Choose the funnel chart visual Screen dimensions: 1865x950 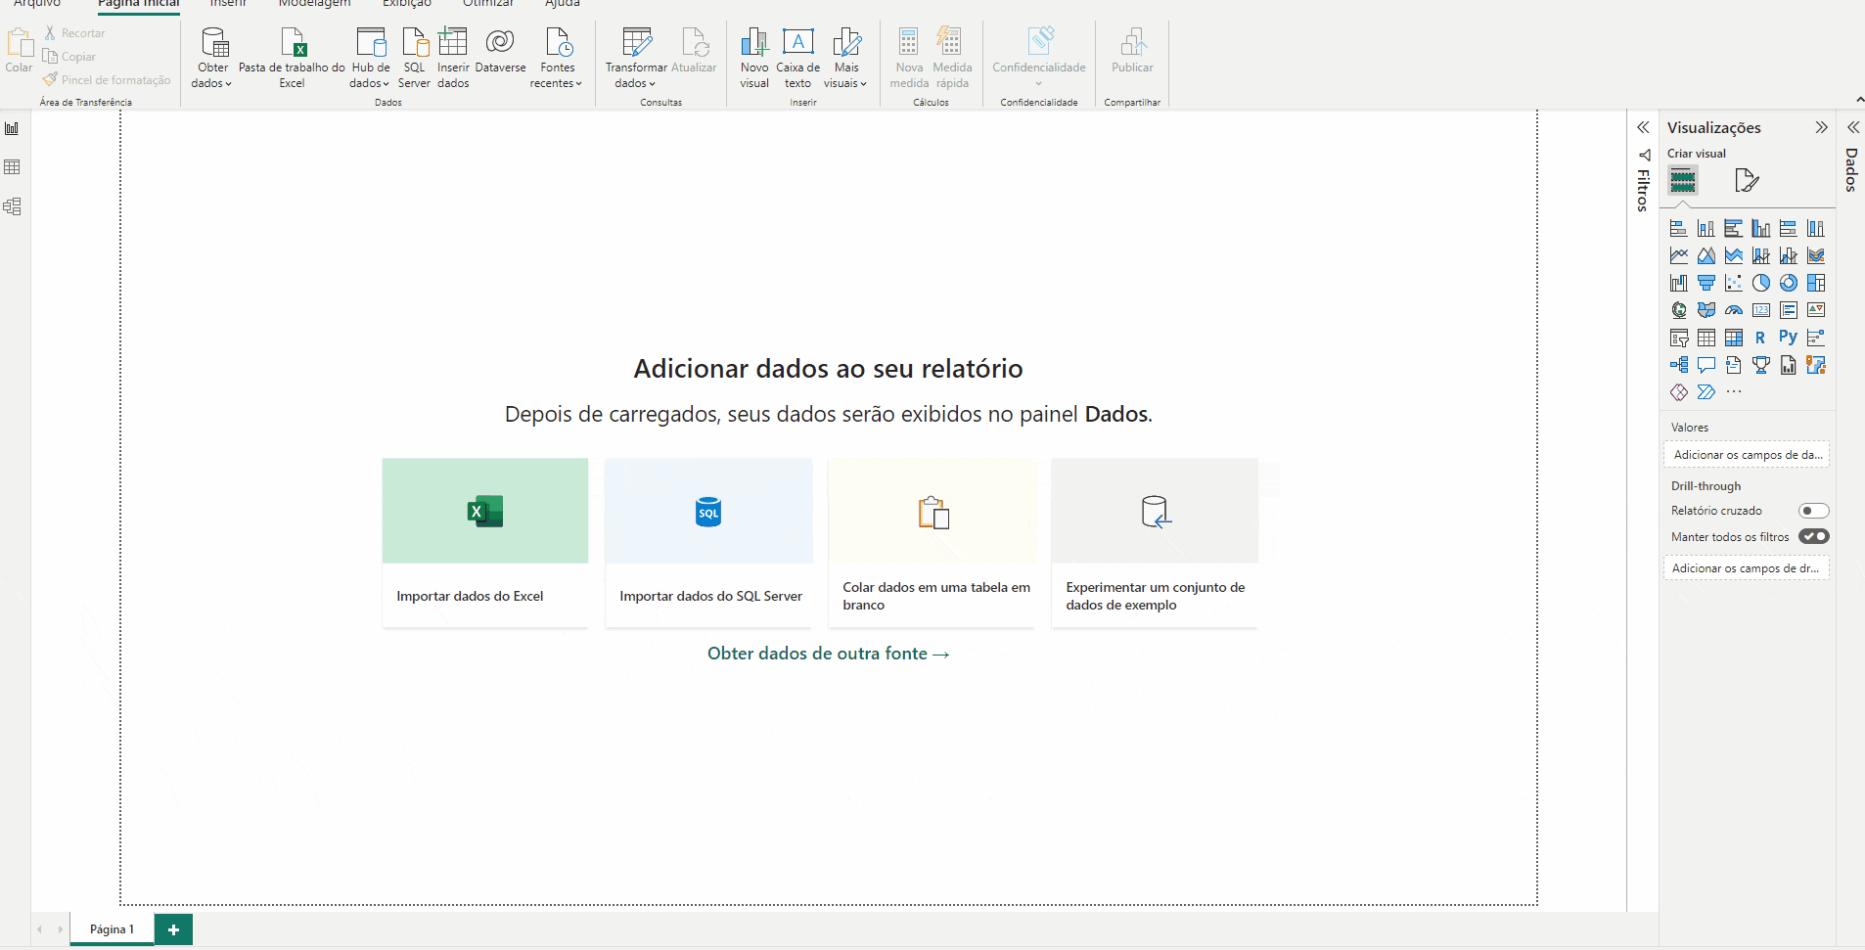tap(1706, 283)
